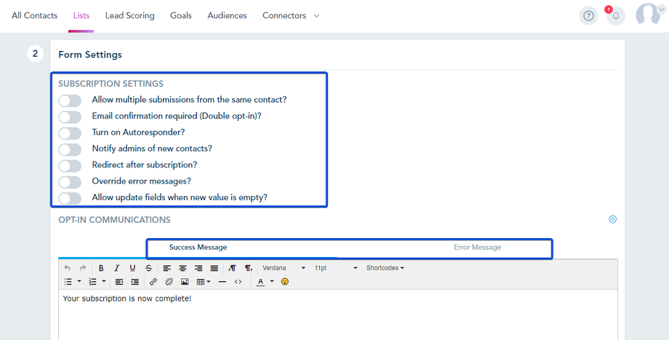Set right-to-left text direction

[x=248, y=268]
